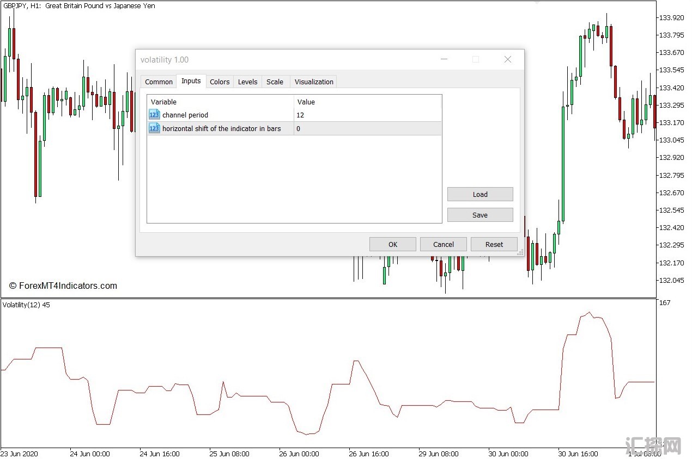Click the horizontal shift row integer icon
Screen dimensions: 692x459
pyautogui.click(x=154, y=128)
